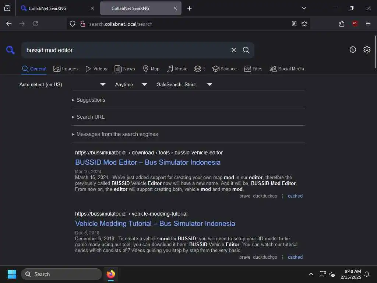
Task: Expand the Suggestions section
Action: pyautogui.click(x=88, y=100)
